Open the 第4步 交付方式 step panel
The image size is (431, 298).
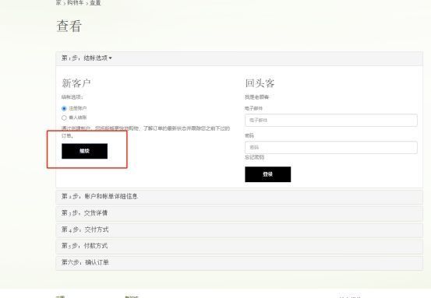coord(239,230)
